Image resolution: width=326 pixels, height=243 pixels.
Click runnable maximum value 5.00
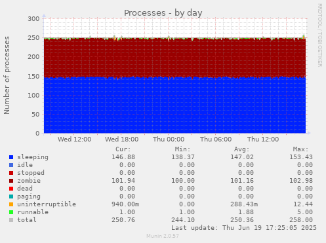click(305, 212)
